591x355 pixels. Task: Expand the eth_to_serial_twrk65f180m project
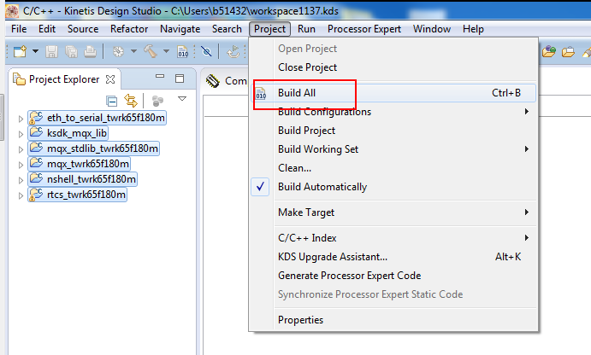coord(21,119)
